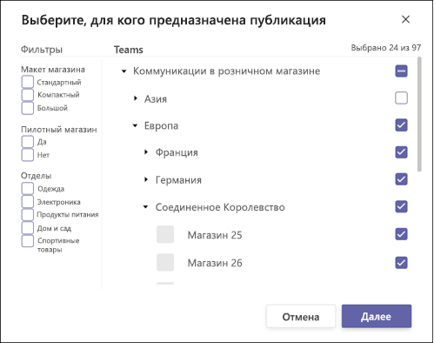
Task: Check the Большой store layout filter
Action: 28,108
